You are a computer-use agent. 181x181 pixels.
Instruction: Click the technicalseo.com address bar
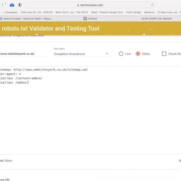pos(91,5)
